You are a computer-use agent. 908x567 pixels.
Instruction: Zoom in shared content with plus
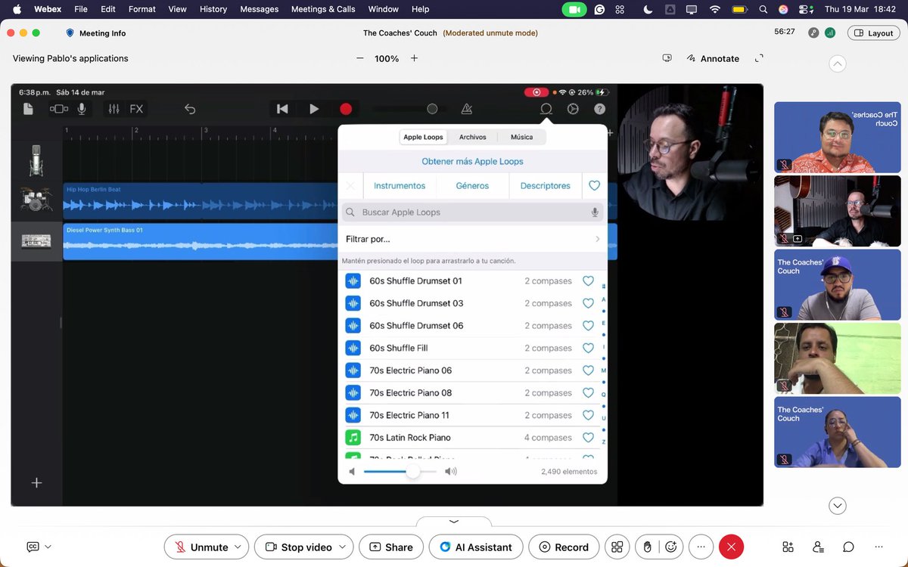click(x=414, y=58)
